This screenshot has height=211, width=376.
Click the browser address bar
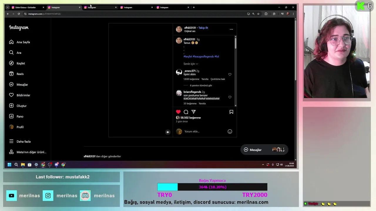click(135, 14)
